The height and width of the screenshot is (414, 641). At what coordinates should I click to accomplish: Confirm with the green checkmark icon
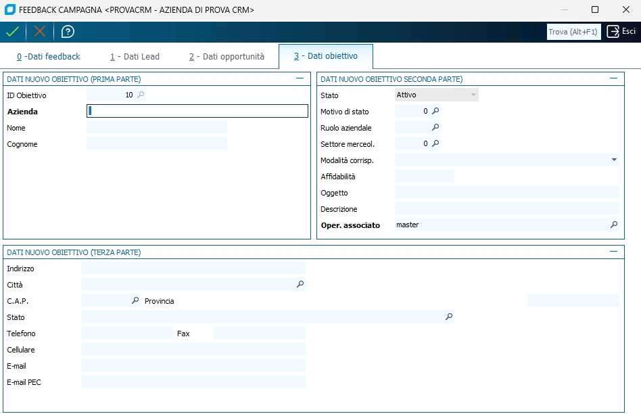[x=12, y=32]
